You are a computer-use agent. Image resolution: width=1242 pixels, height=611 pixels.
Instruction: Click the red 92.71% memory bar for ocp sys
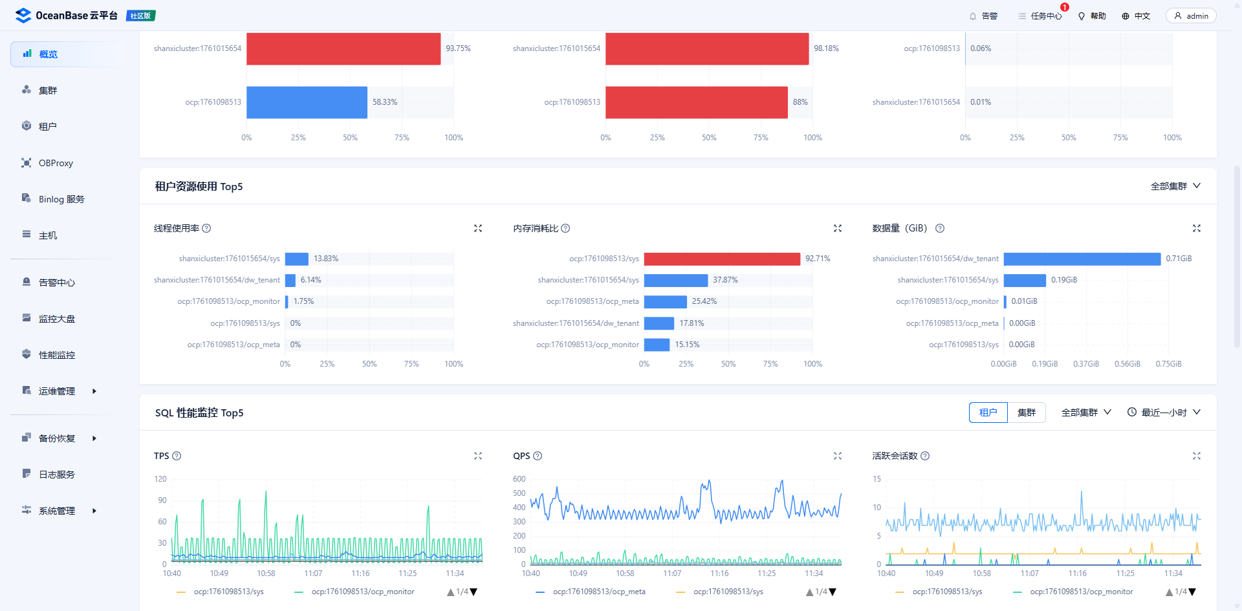pos(722,259)
